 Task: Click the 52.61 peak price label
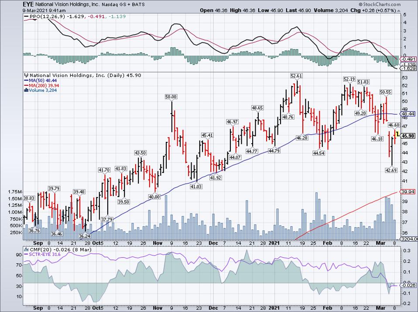click(296, 76)
